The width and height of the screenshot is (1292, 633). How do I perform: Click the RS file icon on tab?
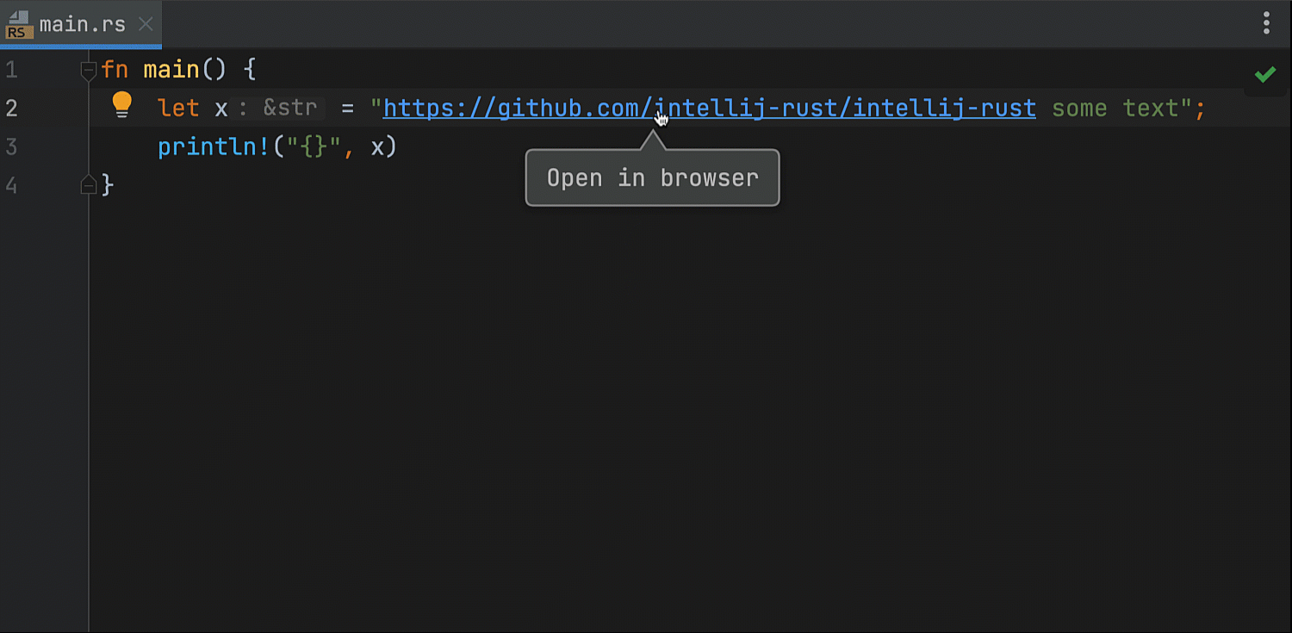(18, 25)
